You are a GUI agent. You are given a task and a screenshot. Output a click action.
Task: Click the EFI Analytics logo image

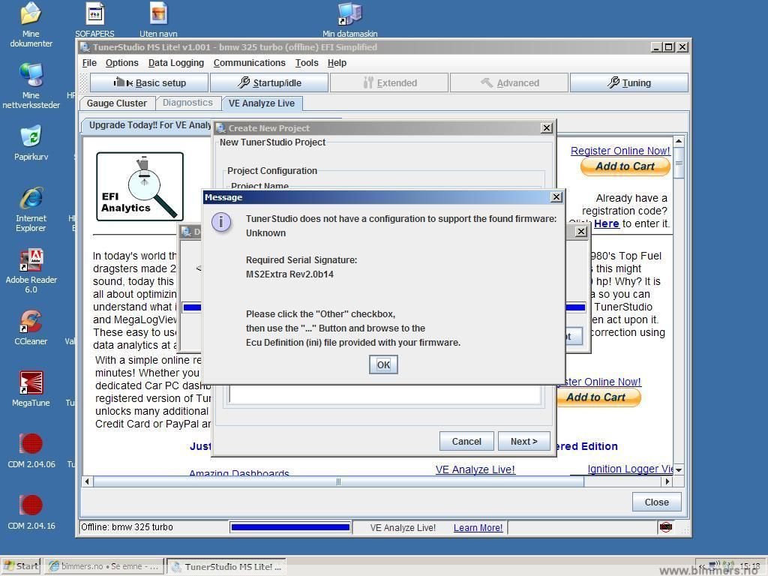(139, 186)
